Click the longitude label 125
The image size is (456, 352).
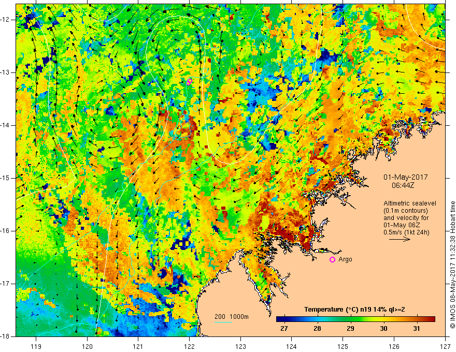343,346
